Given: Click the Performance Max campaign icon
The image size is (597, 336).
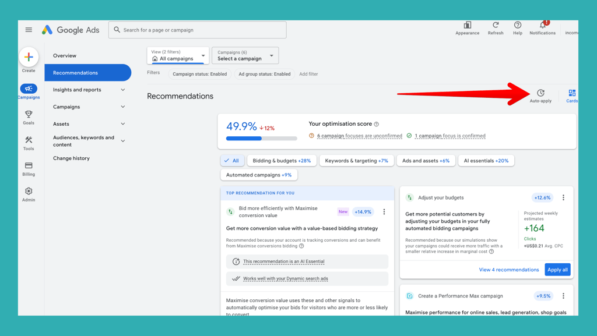Looking at the screenshot, I should pyautogui.click(x=410, y=296).
